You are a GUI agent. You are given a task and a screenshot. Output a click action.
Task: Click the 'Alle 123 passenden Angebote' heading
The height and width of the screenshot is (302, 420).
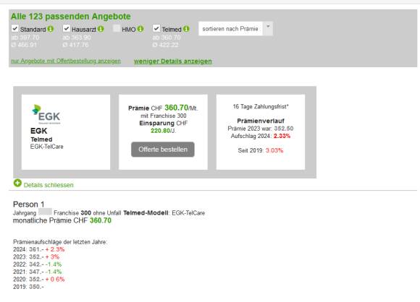[x=71, y=17]
